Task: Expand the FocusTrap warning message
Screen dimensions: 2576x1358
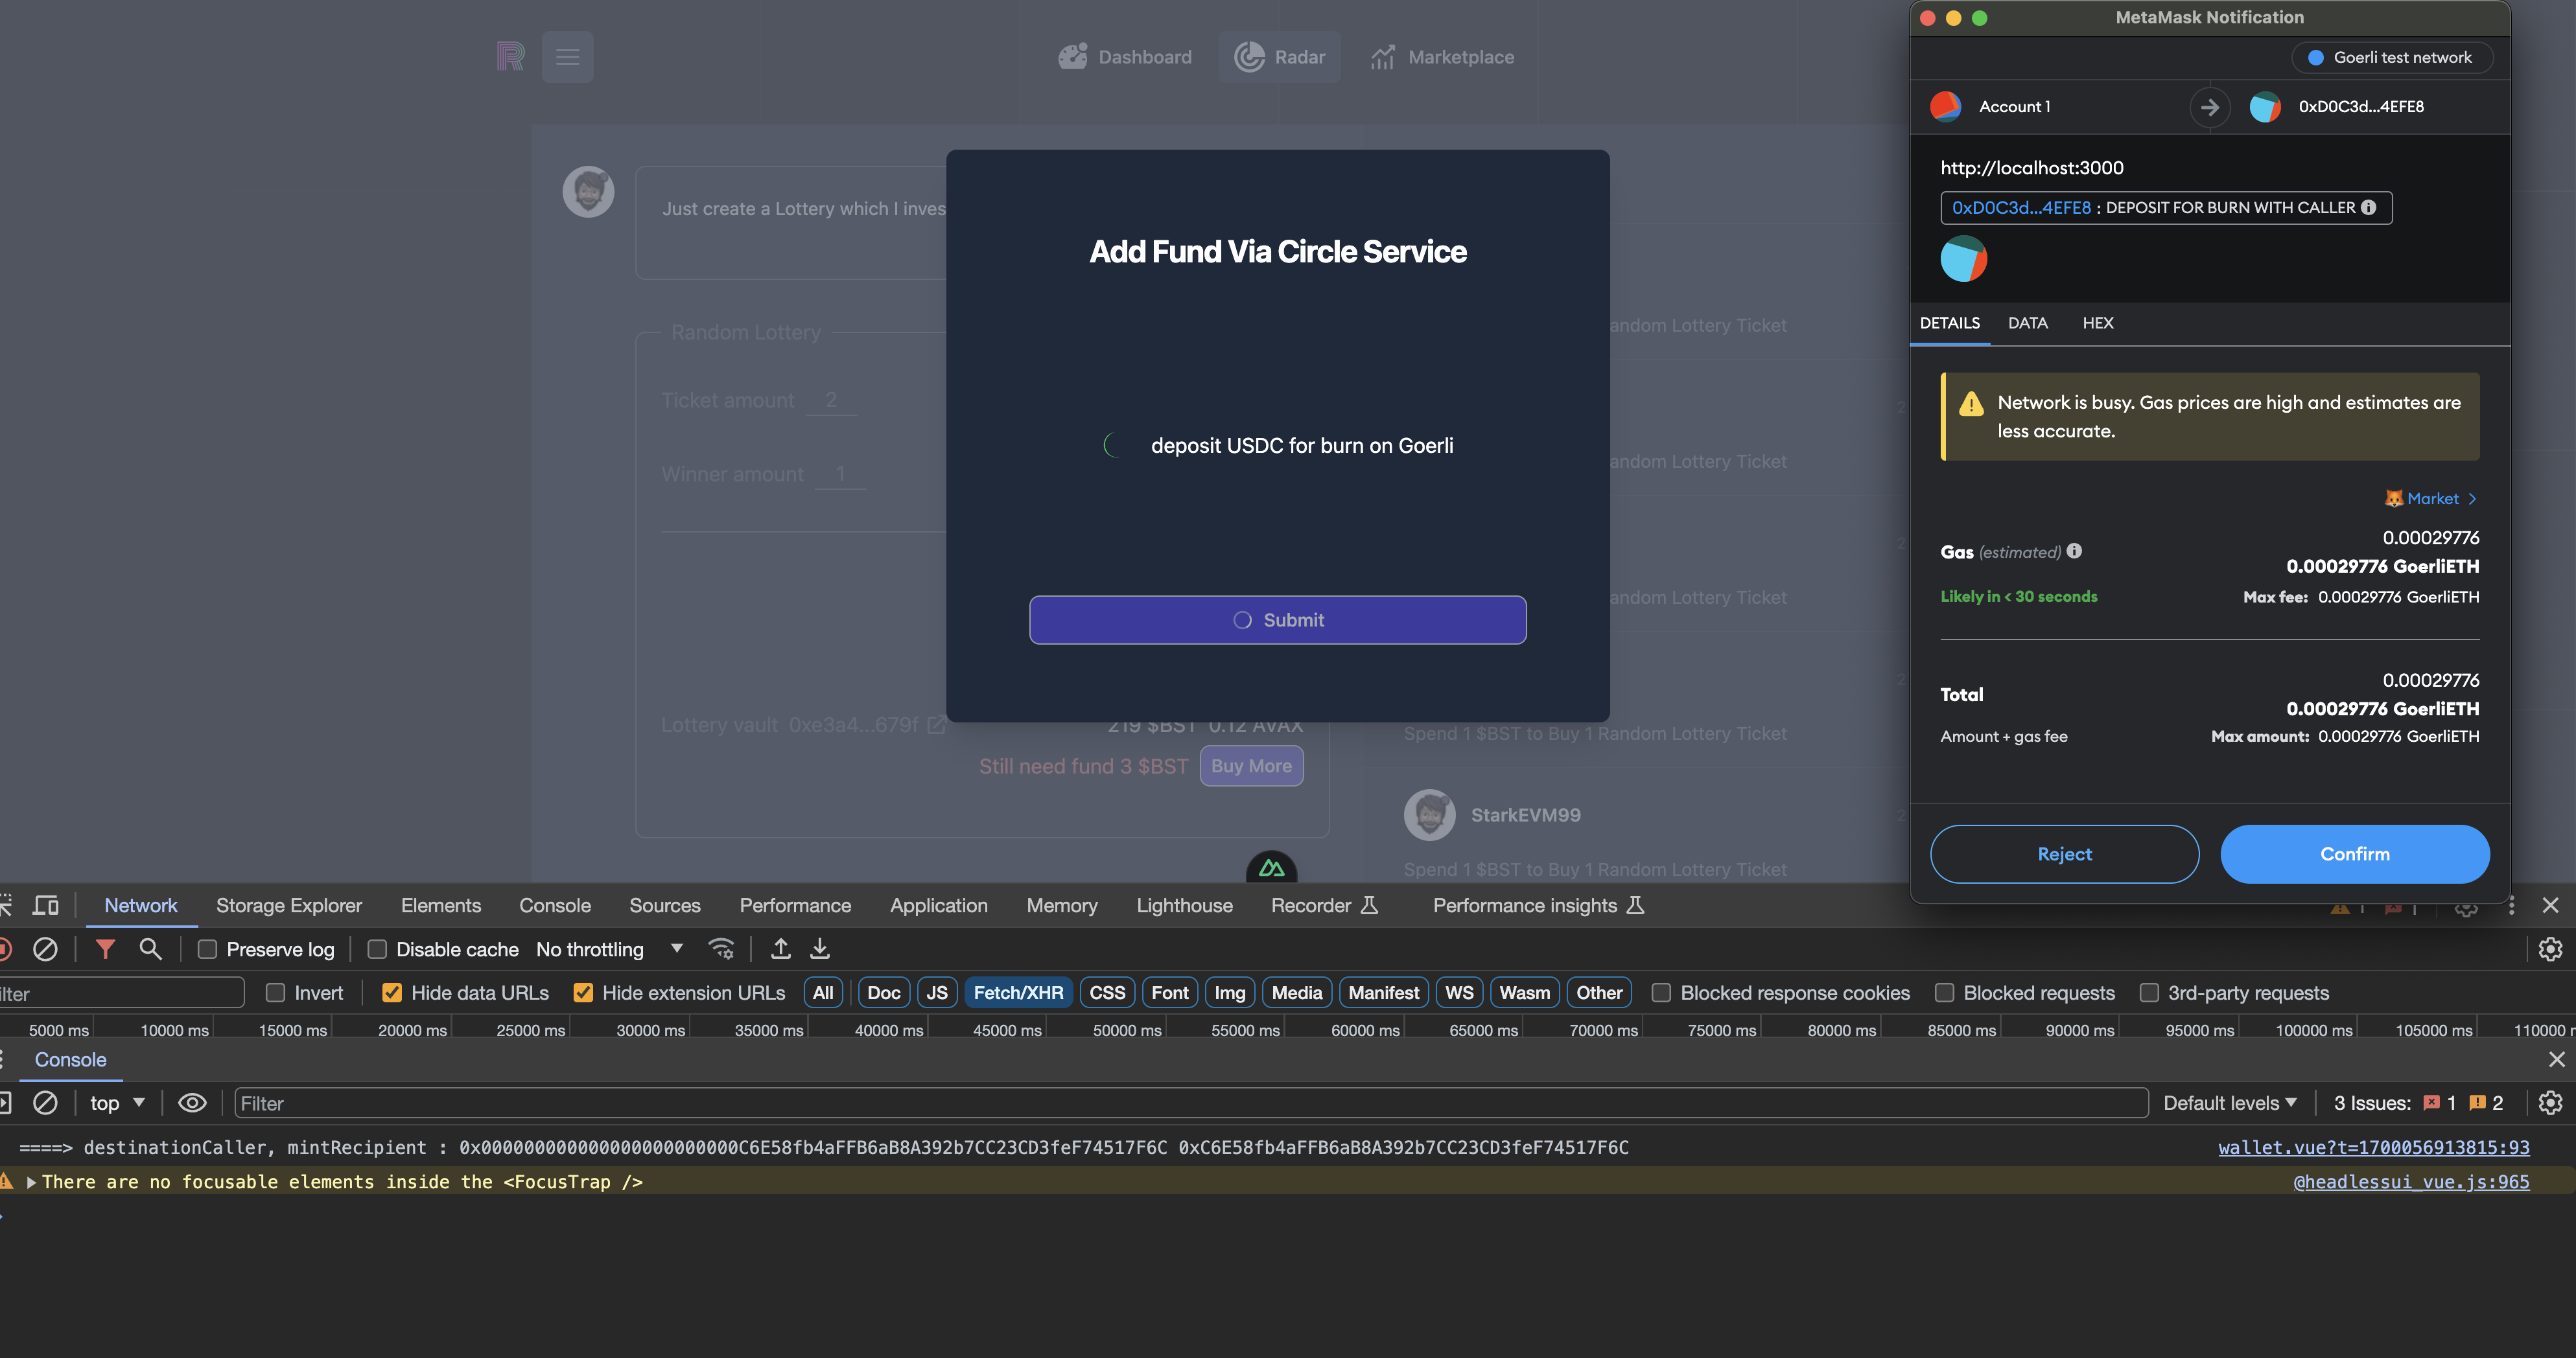Action: pos(32,1182)
